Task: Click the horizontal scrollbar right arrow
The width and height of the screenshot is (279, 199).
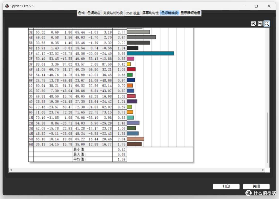Action: (x=263, y=170)
